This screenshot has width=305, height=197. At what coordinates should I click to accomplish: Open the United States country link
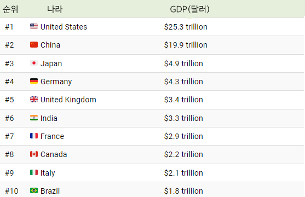point(64,27)
